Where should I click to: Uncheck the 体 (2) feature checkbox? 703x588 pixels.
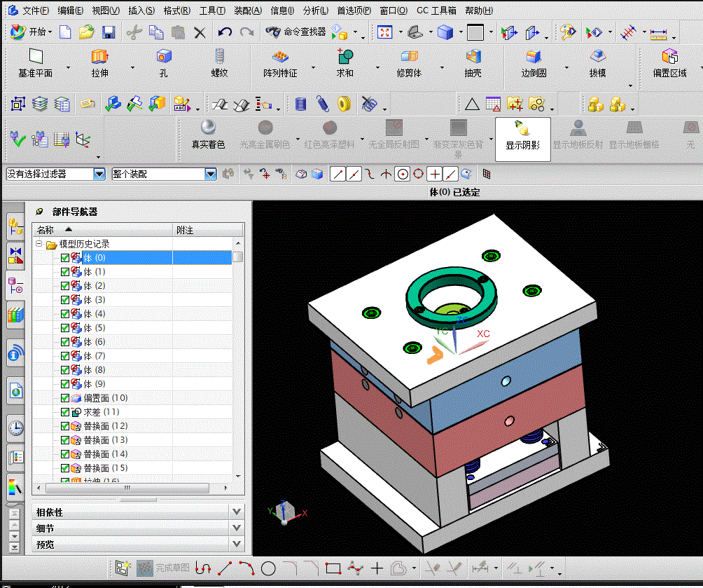[65, 285]
